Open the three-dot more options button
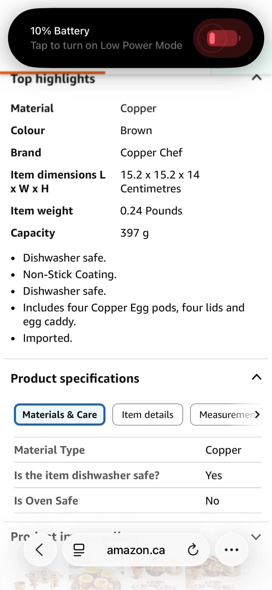The image size is (272, 590). point(231,550)
